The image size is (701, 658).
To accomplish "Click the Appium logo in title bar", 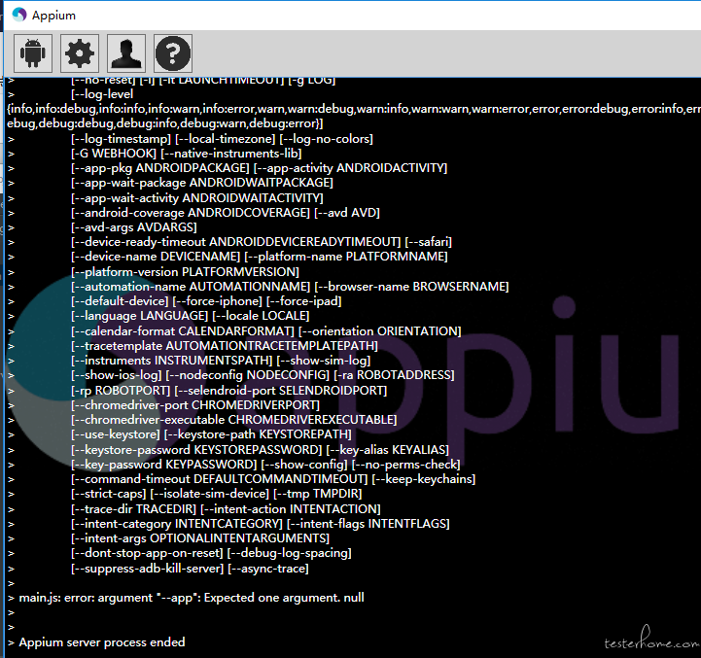I will pos(19,15).
